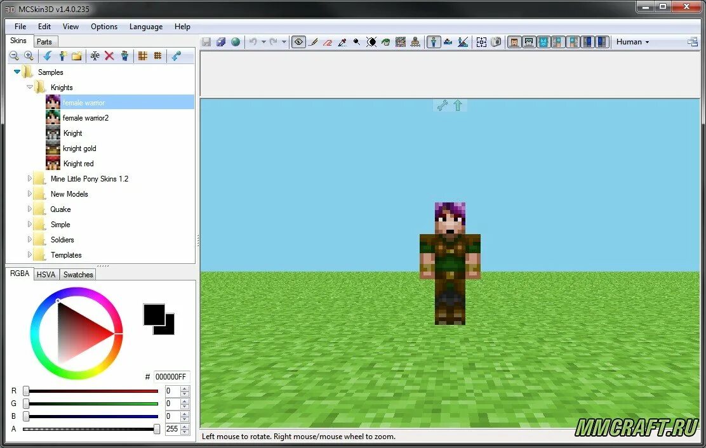Expand the Simple folder

(30, 224)
